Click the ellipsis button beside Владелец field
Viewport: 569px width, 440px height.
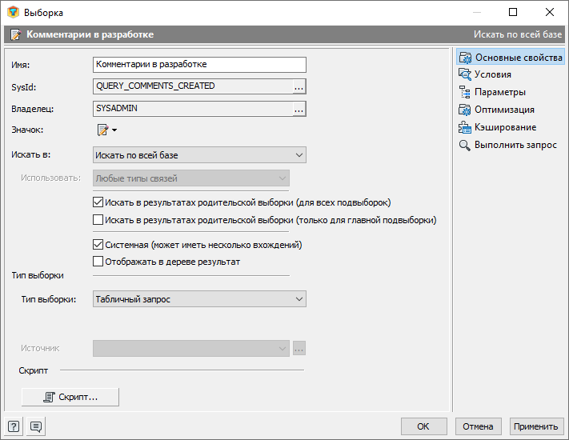coord(299,108)
